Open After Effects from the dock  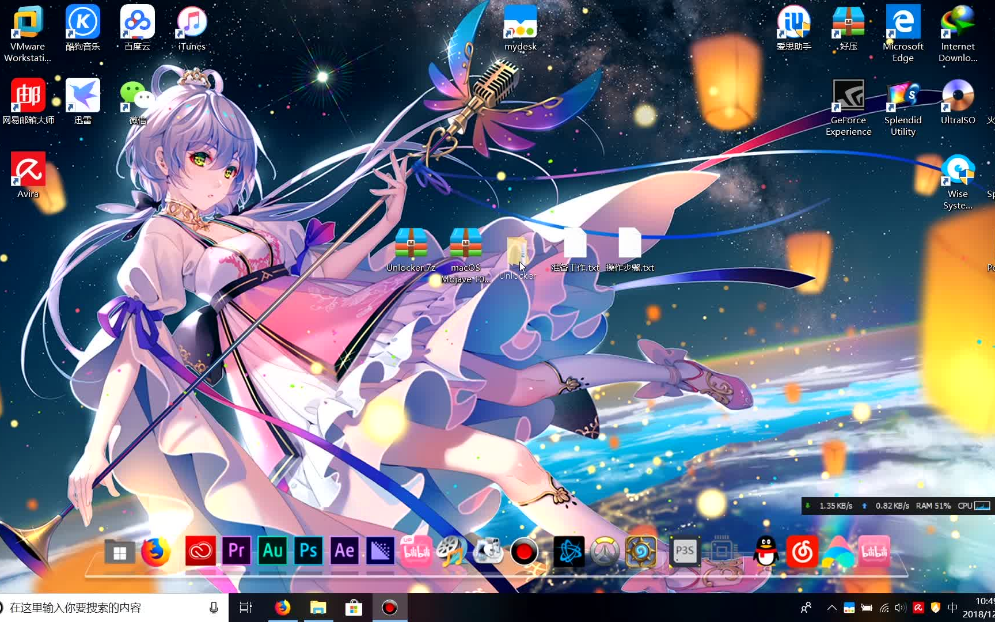pyautogui.click(x=344, y=552)
